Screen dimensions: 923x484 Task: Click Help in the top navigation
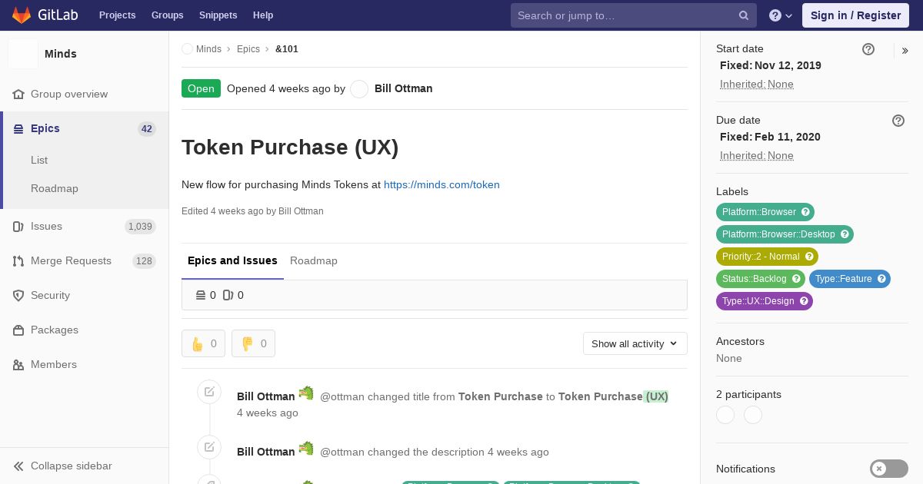(263, 15)
